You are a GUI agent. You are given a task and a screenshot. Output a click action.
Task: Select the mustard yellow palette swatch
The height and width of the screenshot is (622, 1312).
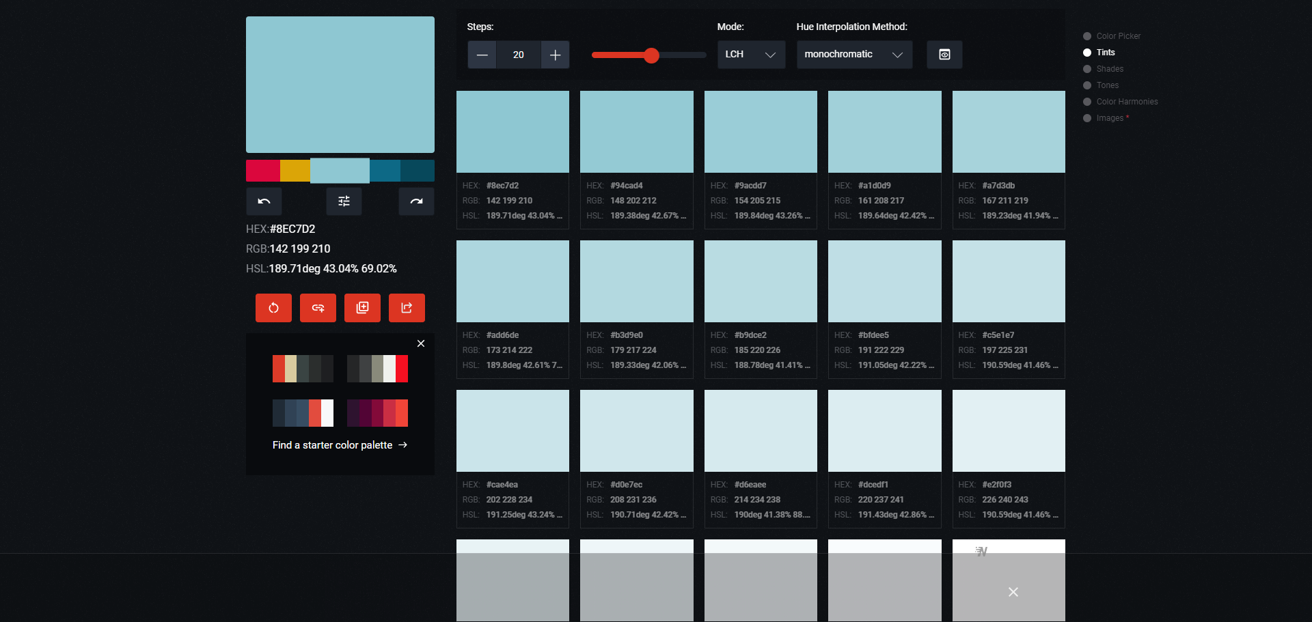click(295, 171)
